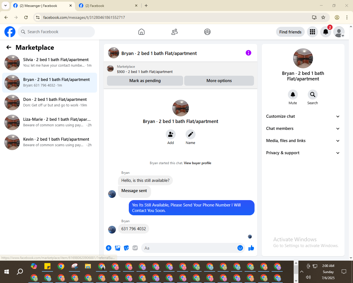Open Windows taskbar search
The height and width of the screenshot is (283, 353).
[20, 272]
